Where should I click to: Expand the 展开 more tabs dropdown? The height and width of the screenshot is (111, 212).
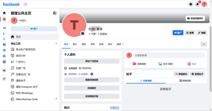(x=120, y=44)
